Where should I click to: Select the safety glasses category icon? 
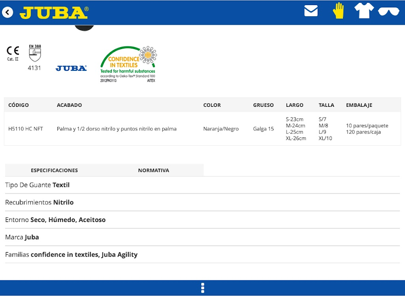coord(389,12)
